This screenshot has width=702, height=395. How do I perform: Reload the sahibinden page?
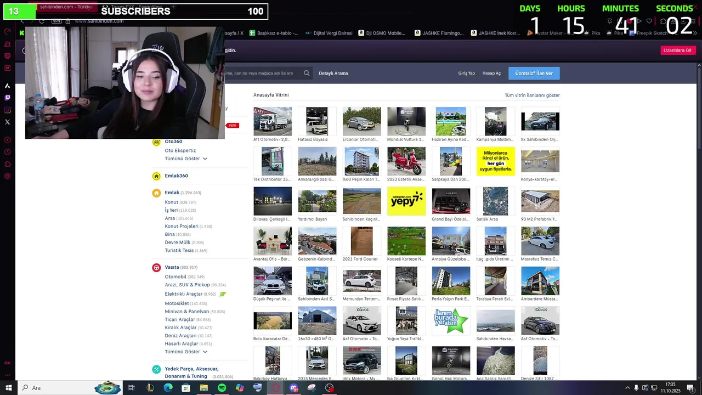coord(42,21)
